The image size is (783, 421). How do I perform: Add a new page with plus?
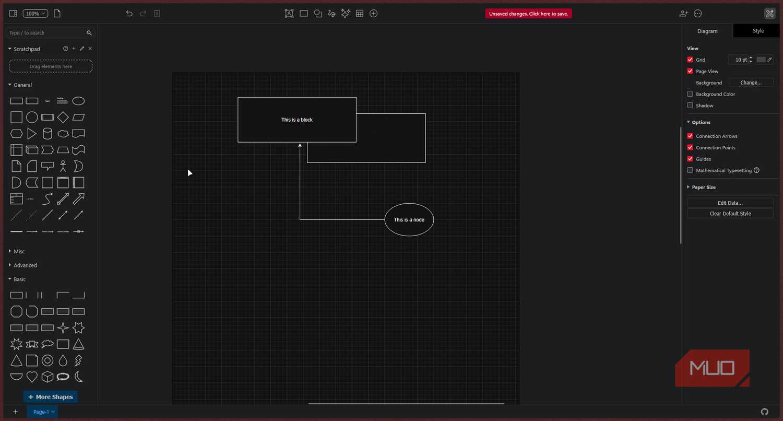(x=15, y=412)
